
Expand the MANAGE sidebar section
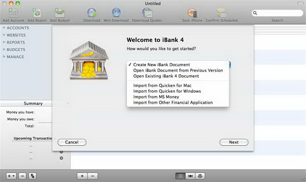(4, 57)
